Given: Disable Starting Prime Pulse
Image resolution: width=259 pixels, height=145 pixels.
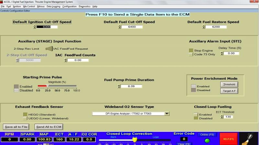Looking at the screenshot, I should tap(16, 90).
